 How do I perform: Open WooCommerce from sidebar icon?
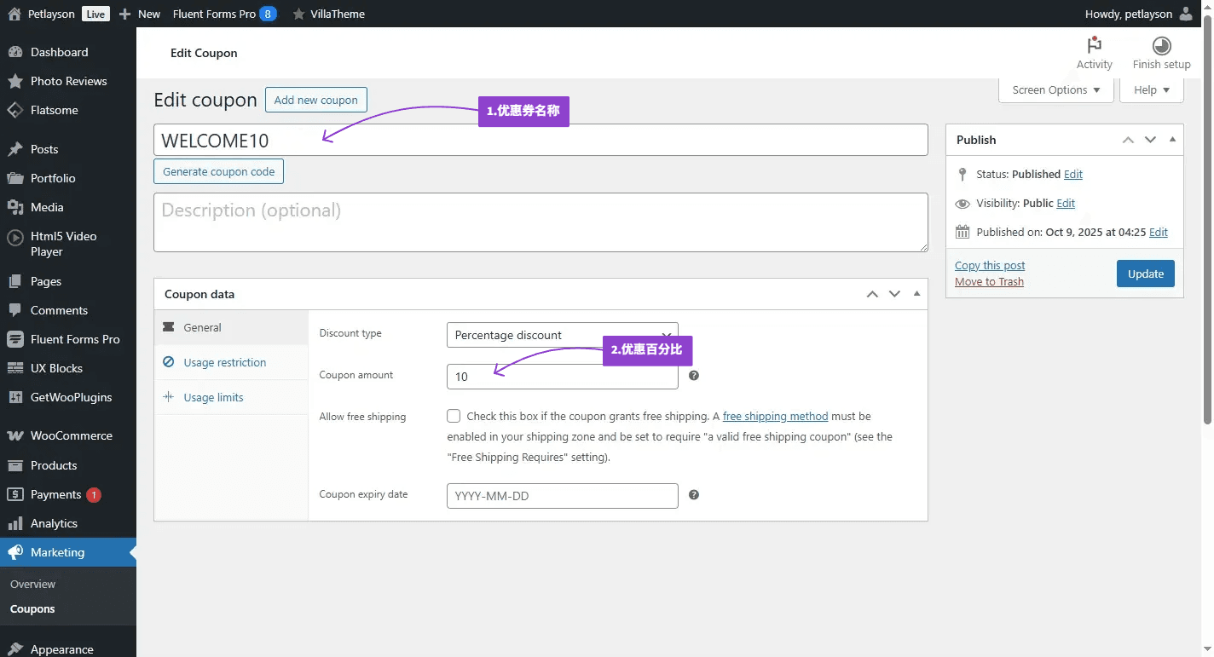click(14, 435)
